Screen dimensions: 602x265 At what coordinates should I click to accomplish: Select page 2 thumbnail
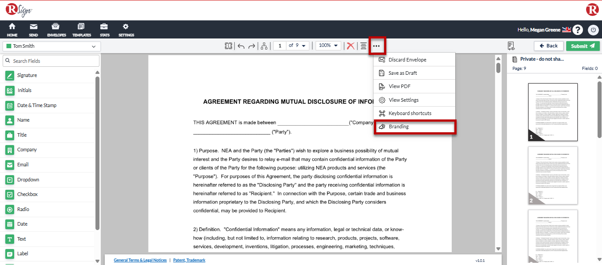click(x=553, y=176)
